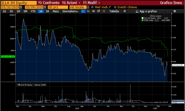Open chart settings gear icon
The width and height of the screenshot is (185, 111).
point(175,11)
